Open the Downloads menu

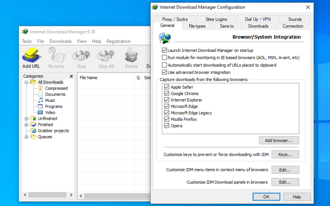(x=60, y=41)
